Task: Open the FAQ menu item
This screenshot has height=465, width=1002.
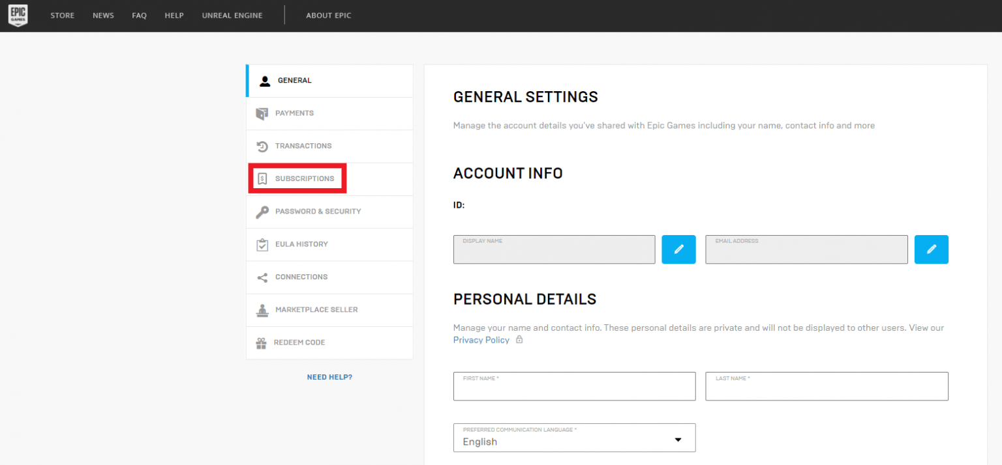Action: click(139, 15)
